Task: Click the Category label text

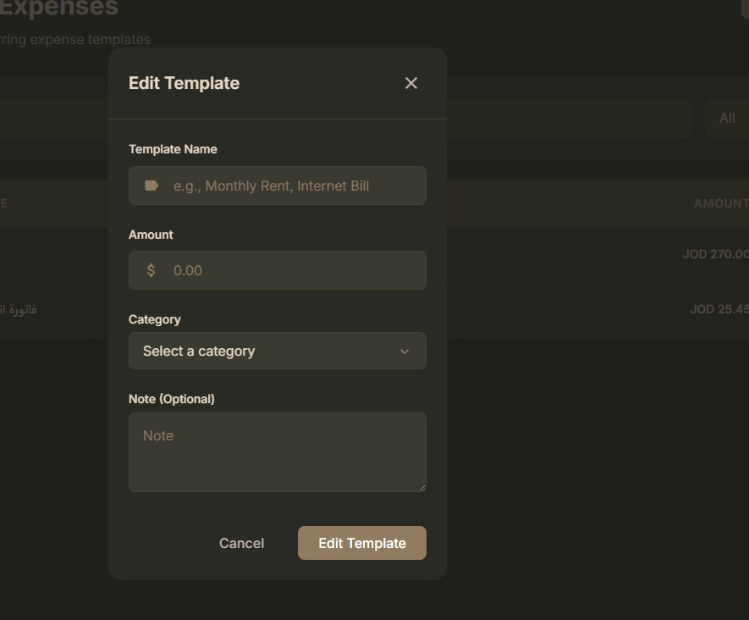Action: 155,319
